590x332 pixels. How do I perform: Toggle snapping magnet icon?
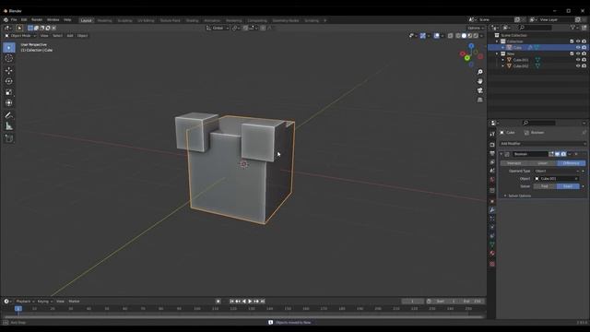(246, 28)
